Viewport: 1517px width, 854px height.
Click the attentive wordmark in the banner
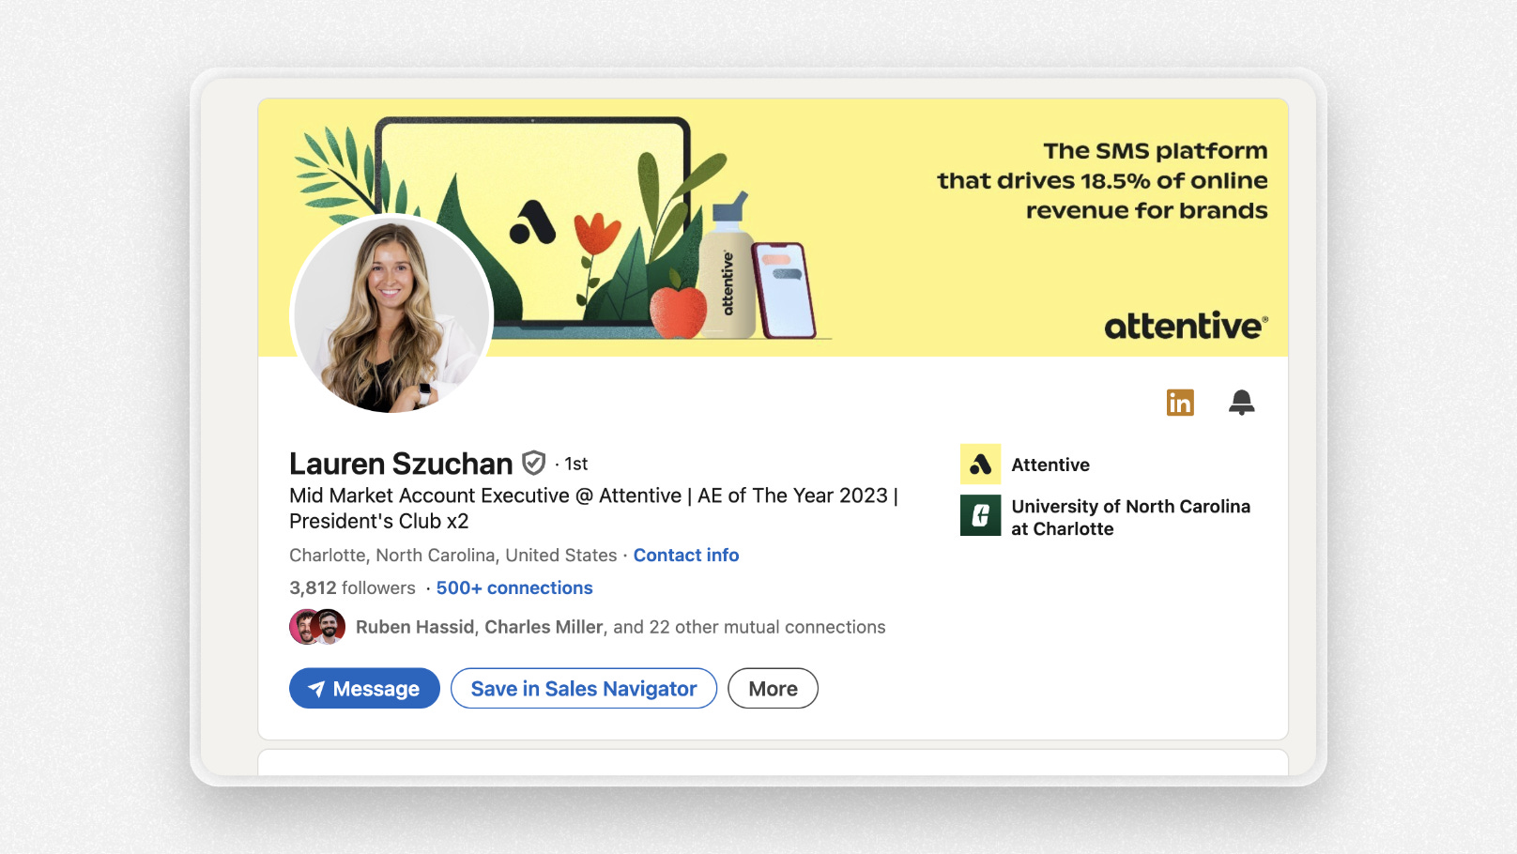(x=1187, y=327)
